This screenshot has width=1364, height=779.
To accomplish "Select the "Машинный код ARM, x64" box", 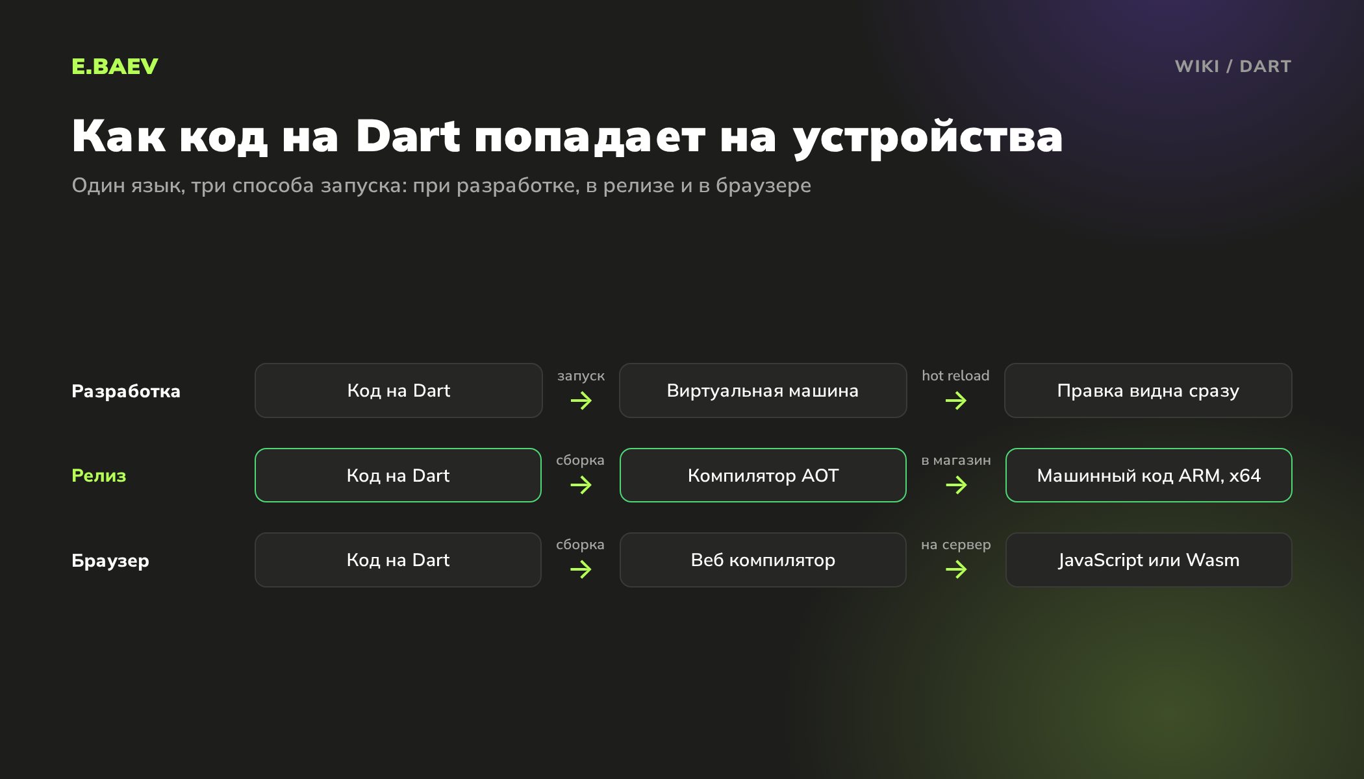I will point(1149,475).
